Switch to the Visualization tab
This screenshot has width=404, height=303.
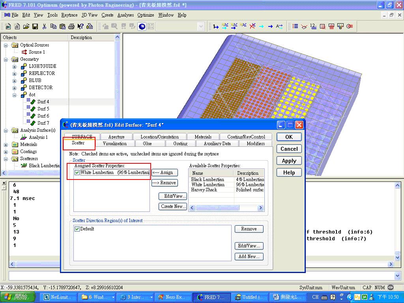[x=115, y=144]
